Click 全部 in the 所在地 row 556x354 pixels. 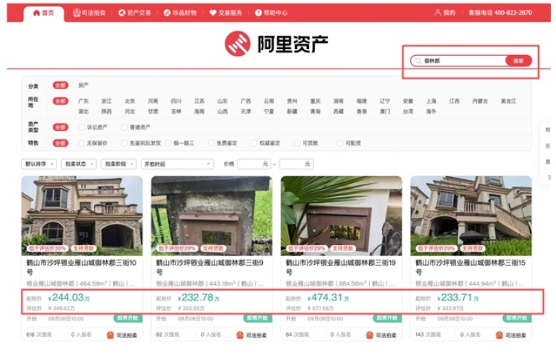click(x=60, y=101)
